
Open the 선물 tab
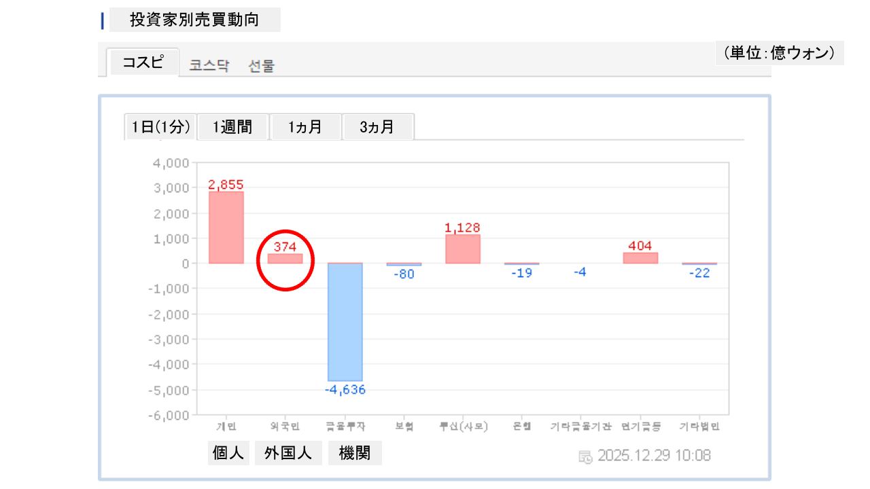pyautogui.click(x=261, y=66)
